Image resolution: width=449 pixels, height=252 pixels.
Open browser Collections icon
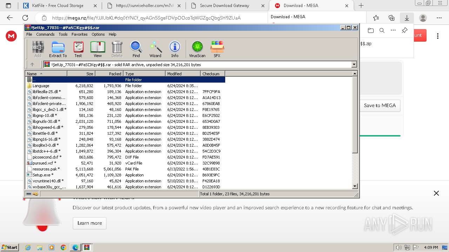391,18
